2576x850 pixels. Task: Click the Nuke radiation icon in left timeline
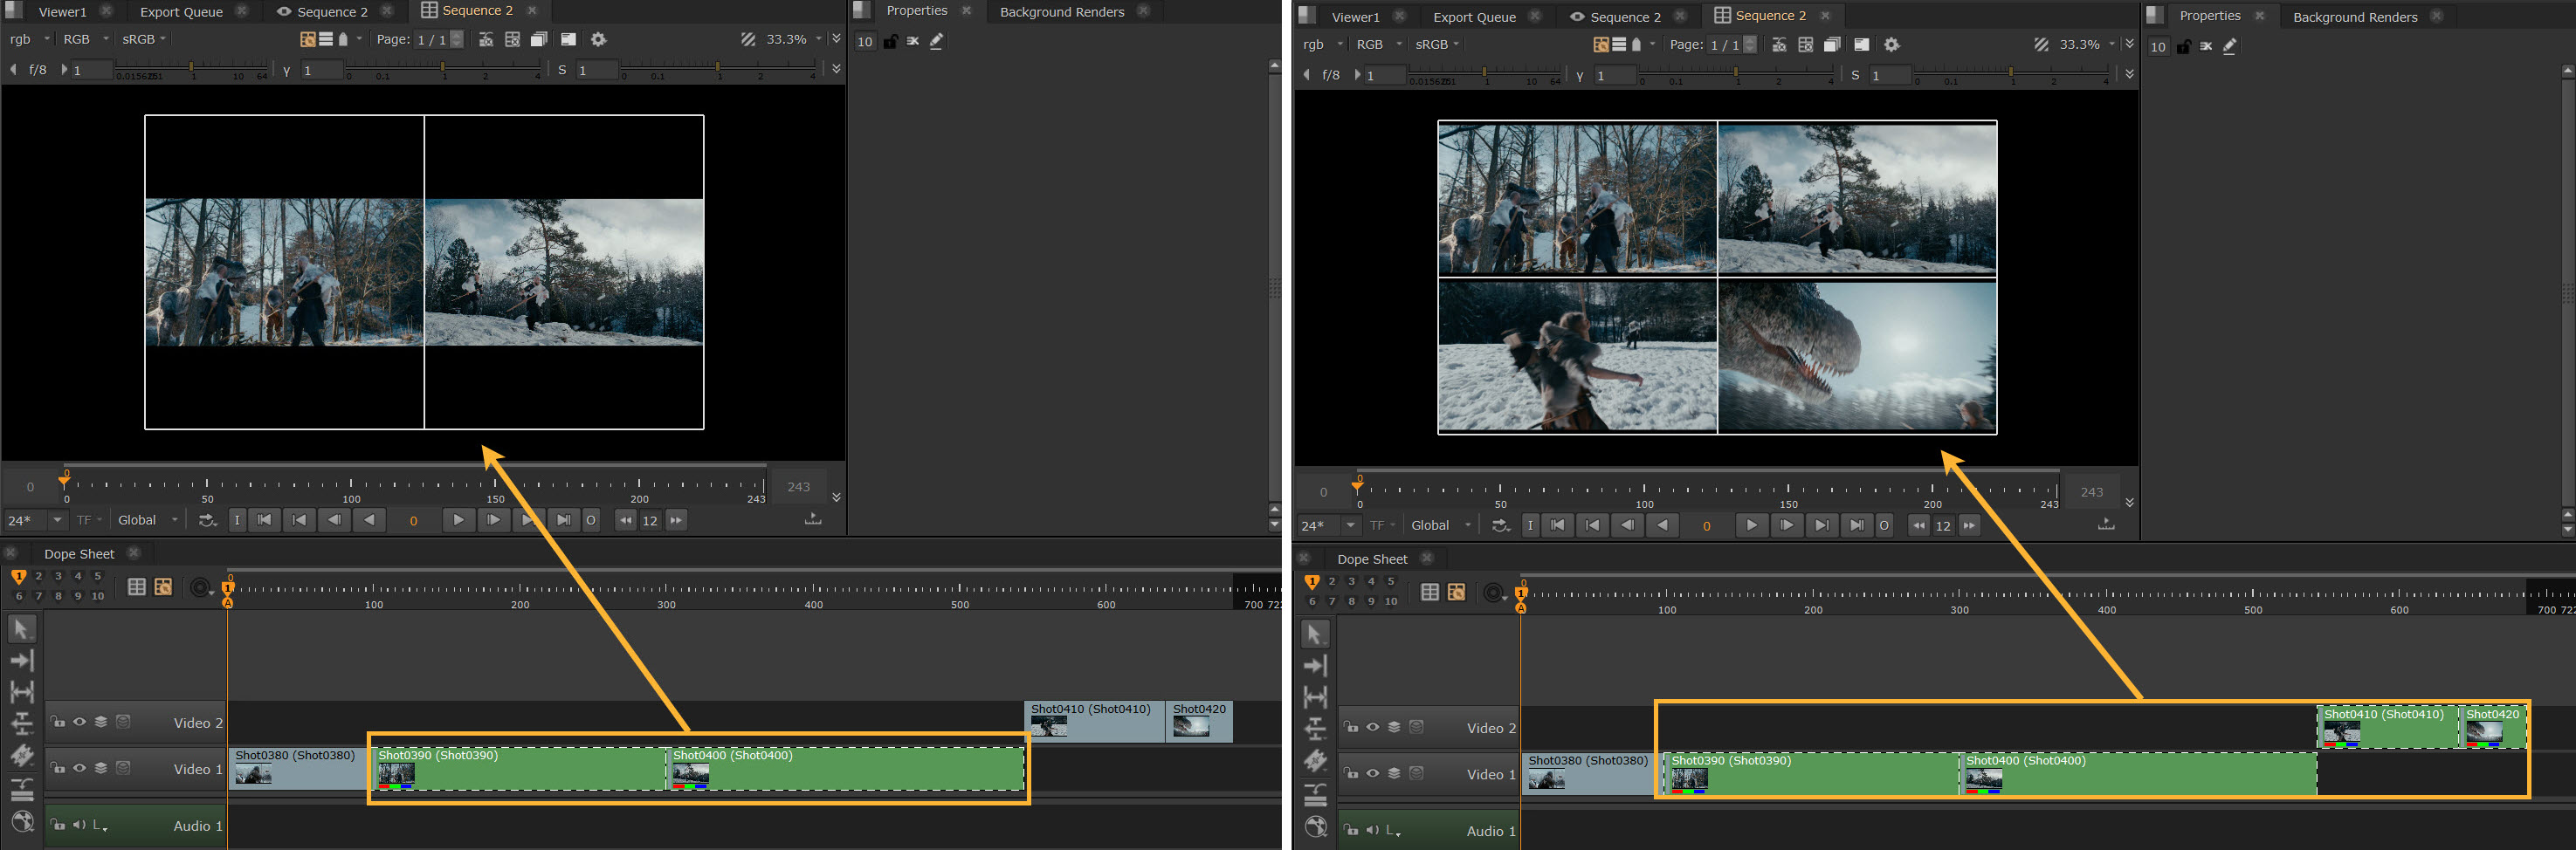coord(21,821)
